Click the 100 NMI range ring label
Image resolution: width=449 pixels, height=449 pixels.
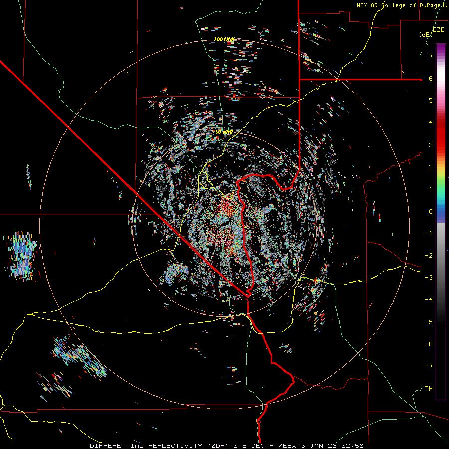pos(224,39)
